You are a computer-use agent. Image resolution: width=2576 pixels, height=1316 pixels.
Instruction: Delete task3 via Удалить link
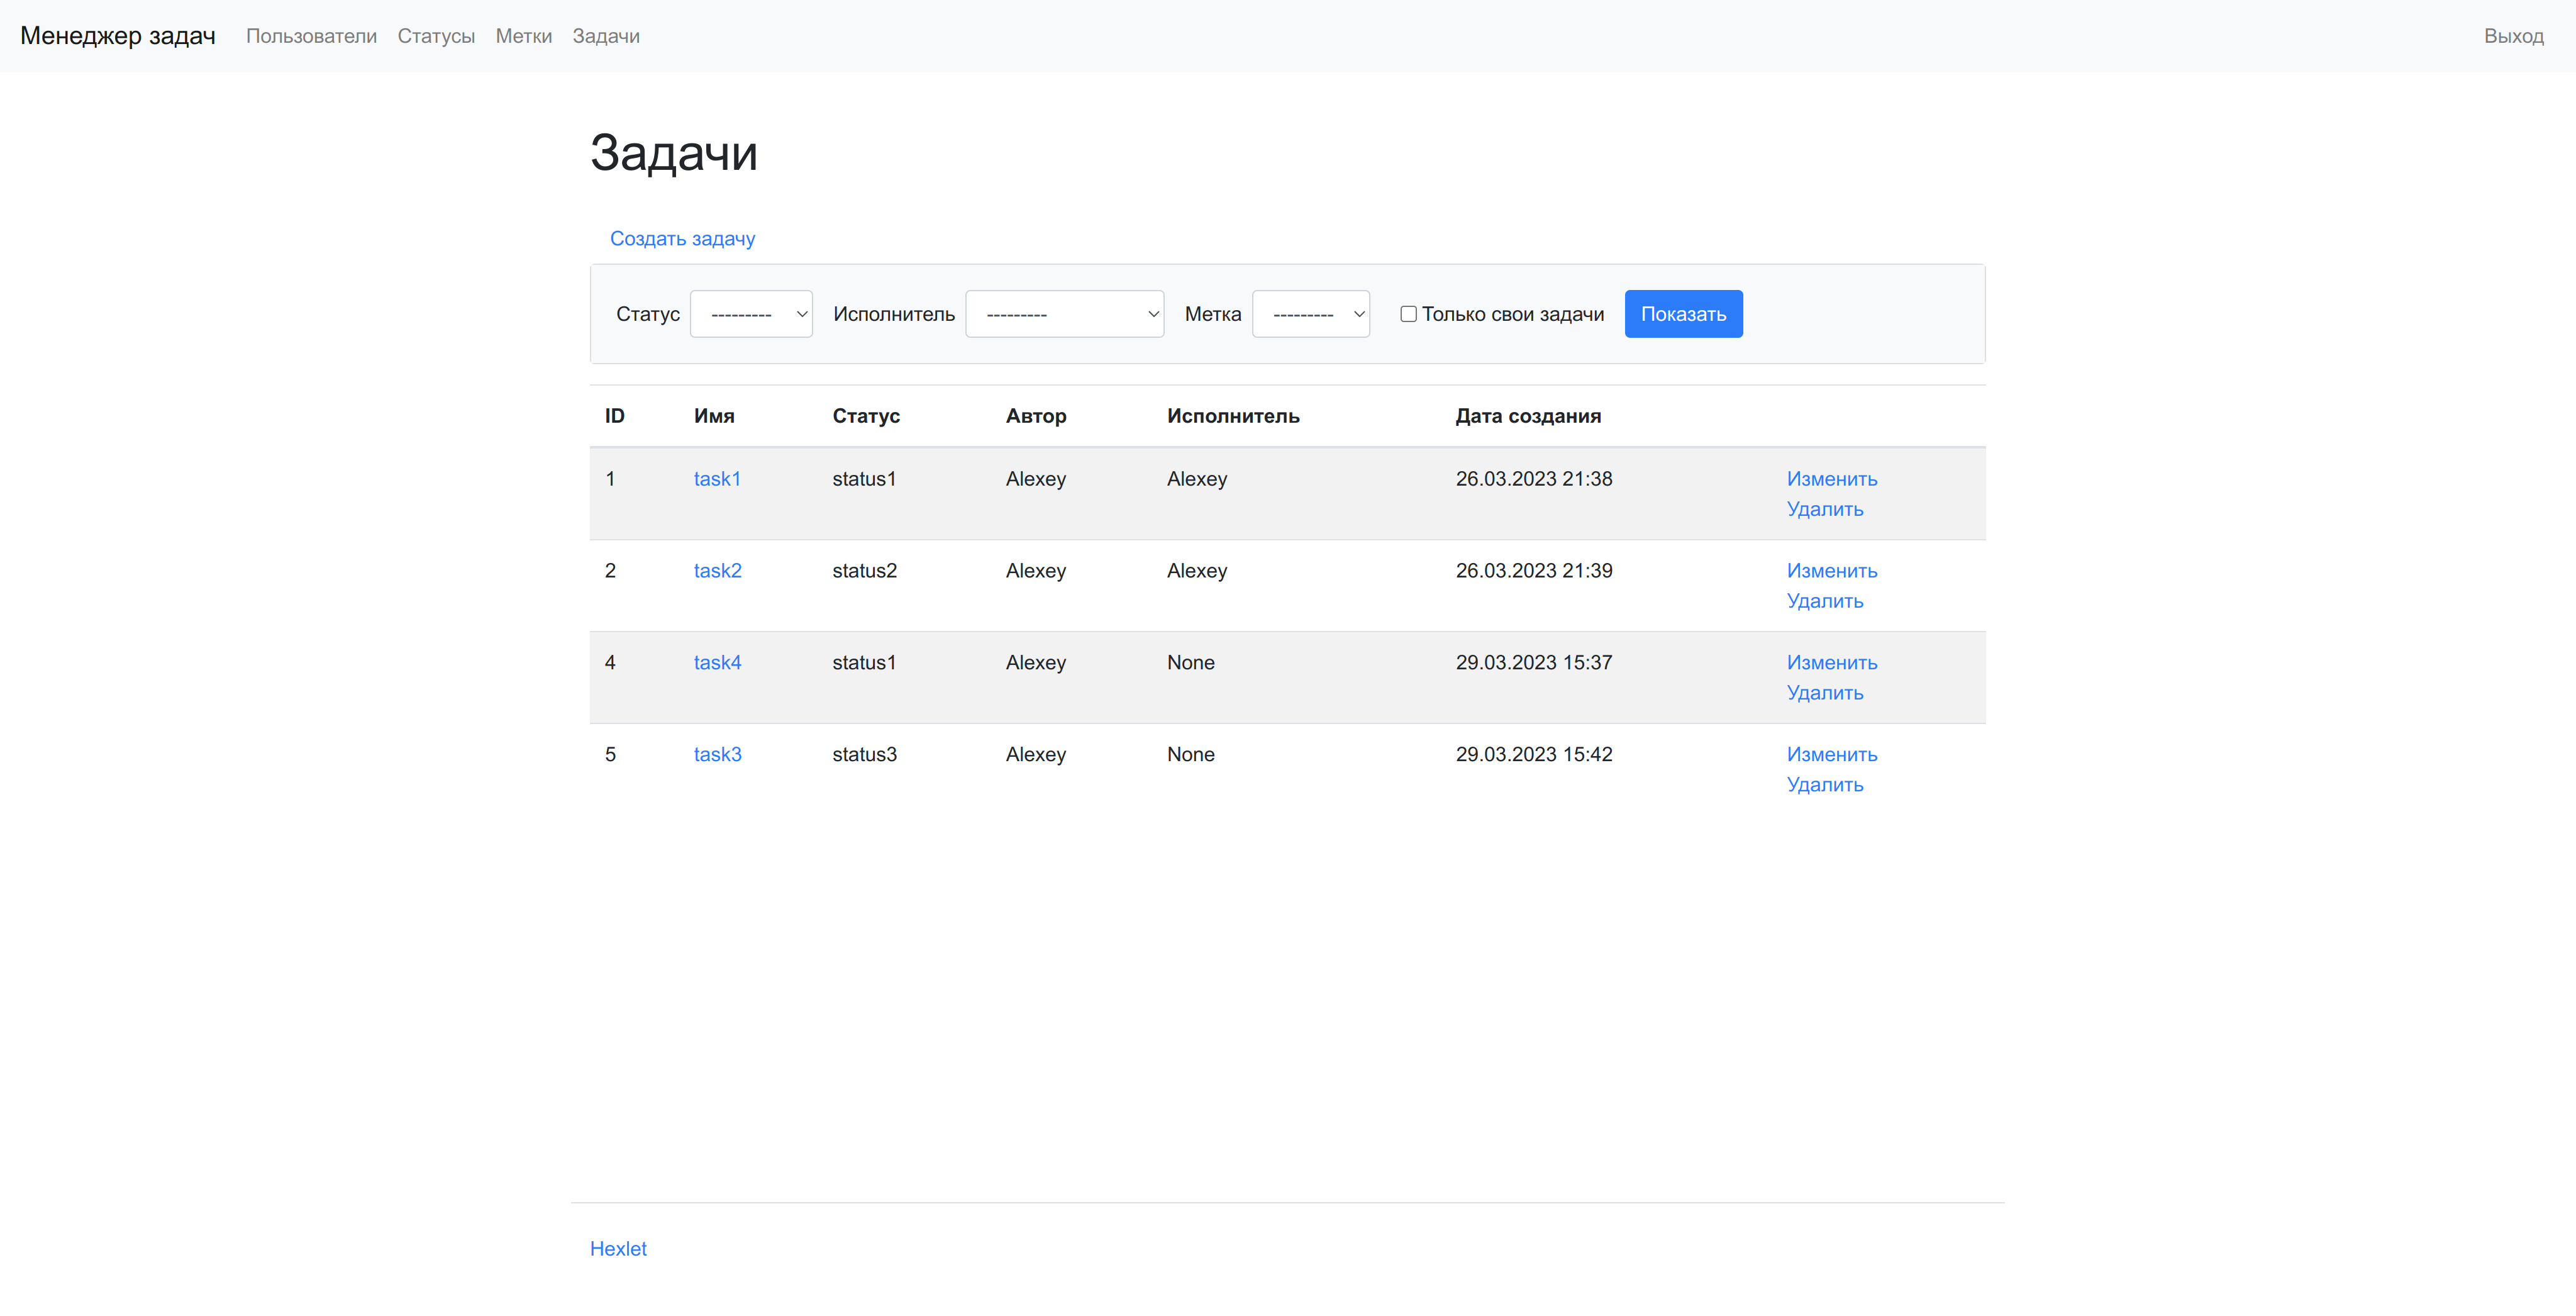point(1824,785)
